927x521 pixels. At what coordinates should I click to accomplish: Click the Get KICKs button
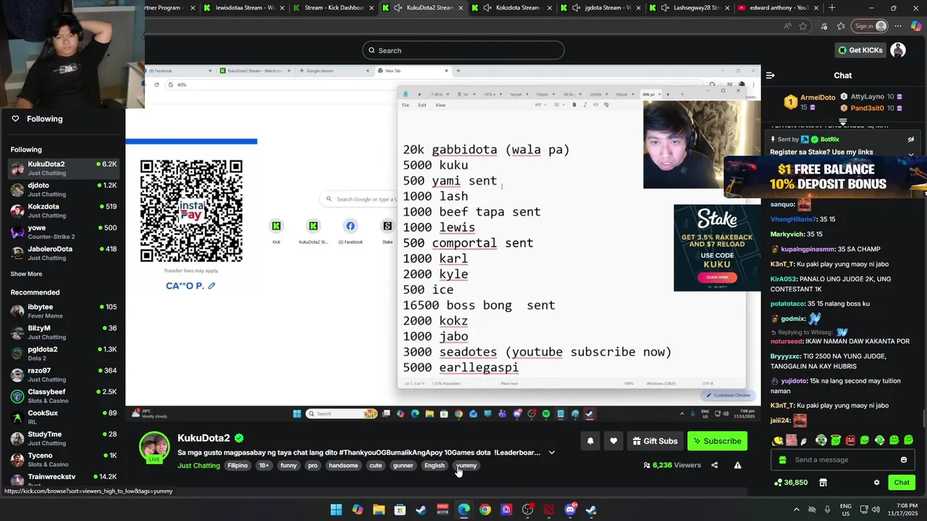[860, 50]
